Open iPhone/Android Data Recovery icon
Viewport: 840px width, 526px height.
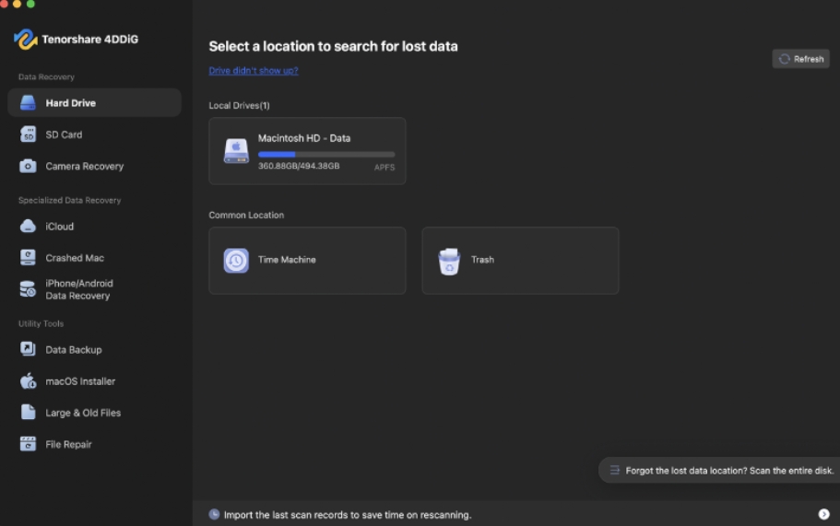pos(28,289)
